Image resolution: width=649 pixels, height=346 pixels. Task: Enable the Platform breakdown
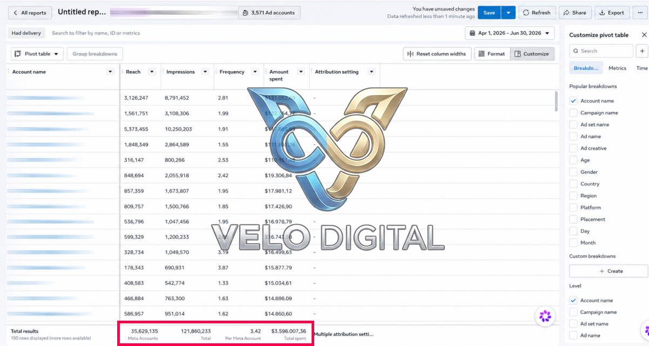point(573,207)
